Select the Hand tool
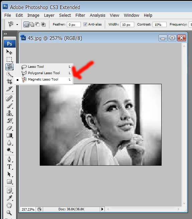192x219 pixels. click(x=9, y=205)
